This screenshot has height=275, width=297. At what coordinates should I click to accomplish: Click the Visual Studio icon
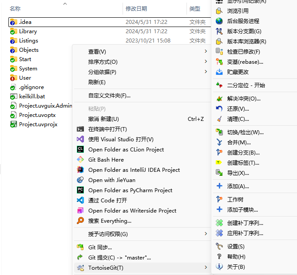point(80,139)
